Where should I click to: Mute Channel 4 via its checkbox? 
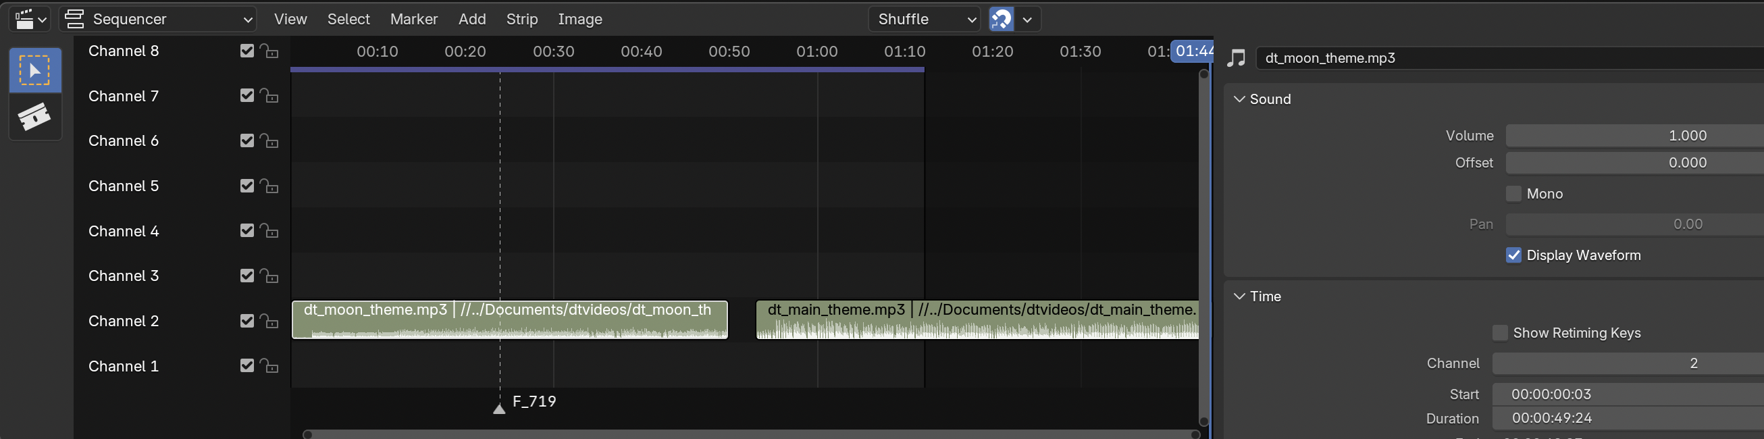[x=247, y=230]
